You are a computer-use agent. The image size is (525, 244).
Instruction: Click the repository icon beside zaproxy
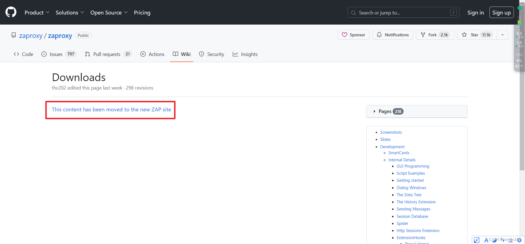(13, 35)
